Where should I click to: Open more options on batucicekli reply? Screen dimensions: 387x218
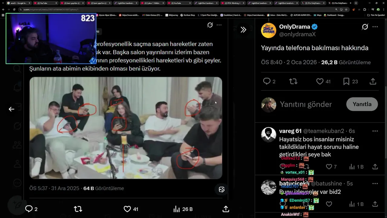(375, 183)
